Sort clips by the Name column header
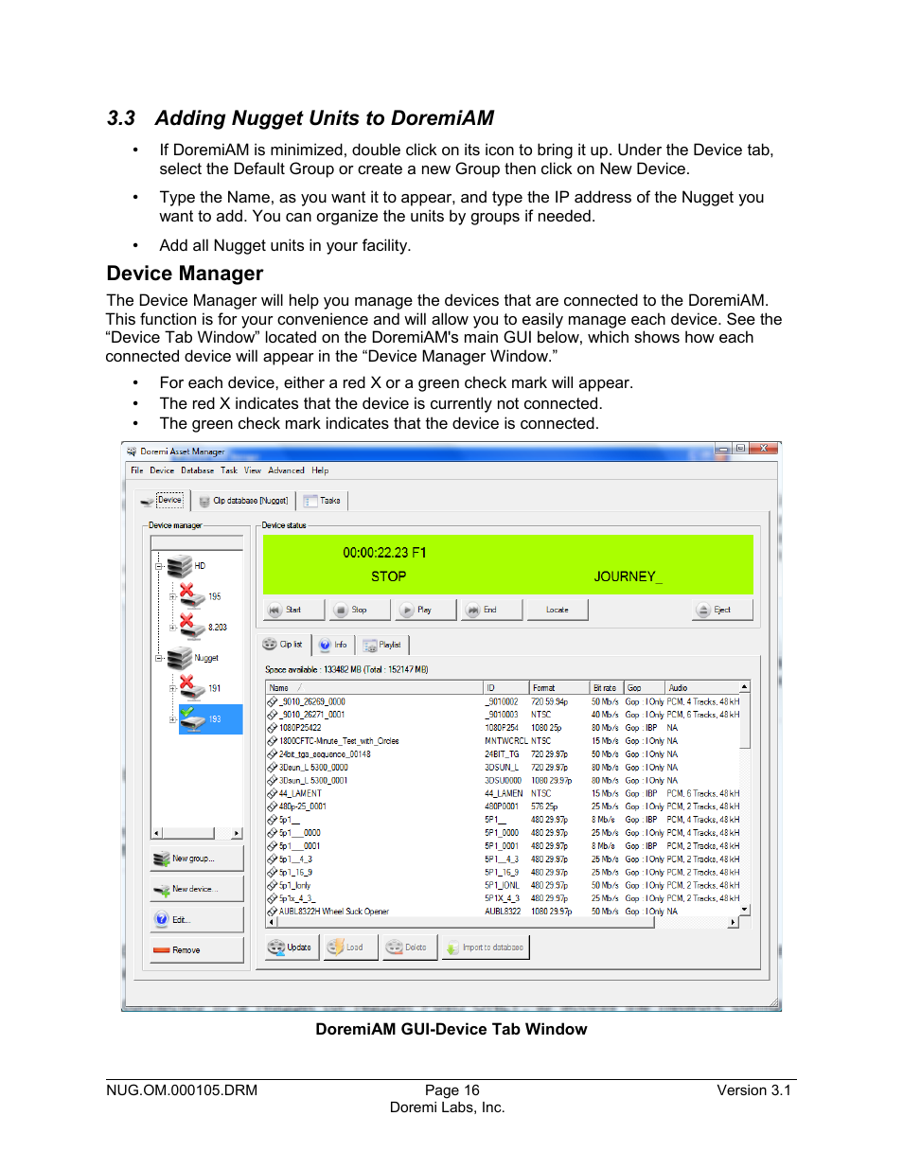This screenshot has width=903, height=1169. [x=374, y=688]
